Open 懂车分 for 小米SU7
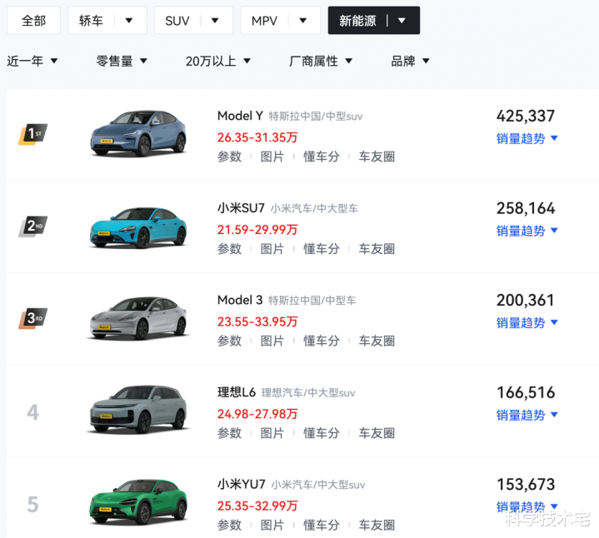The height and width of the screenshot is (538, 599). click(x=321, y=249)
